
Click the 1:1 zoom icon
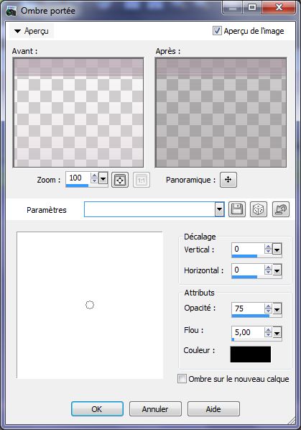[x=142, y=180]
